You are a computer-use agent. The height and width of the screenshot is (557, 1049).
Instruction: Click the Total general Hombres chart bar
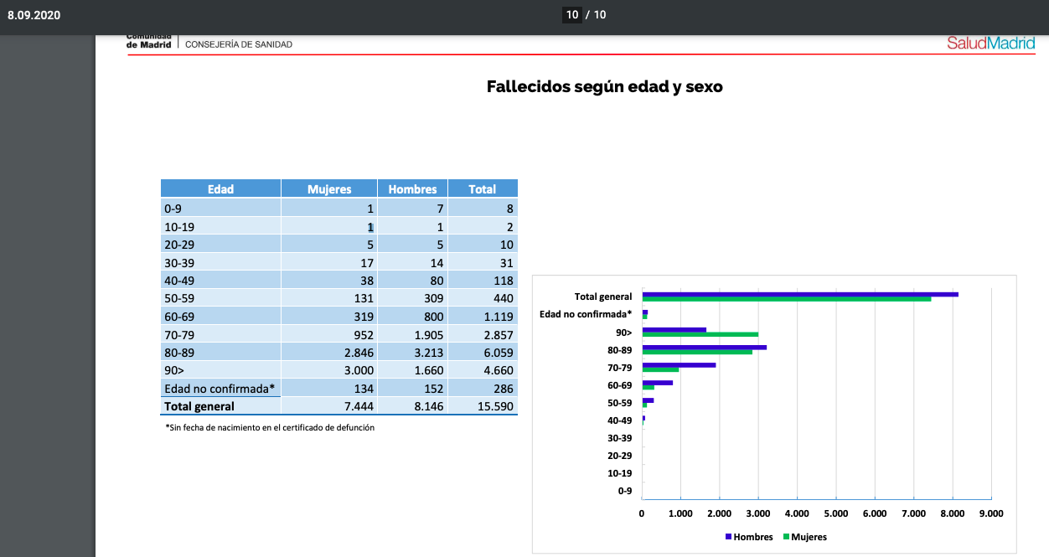point(800,294)
